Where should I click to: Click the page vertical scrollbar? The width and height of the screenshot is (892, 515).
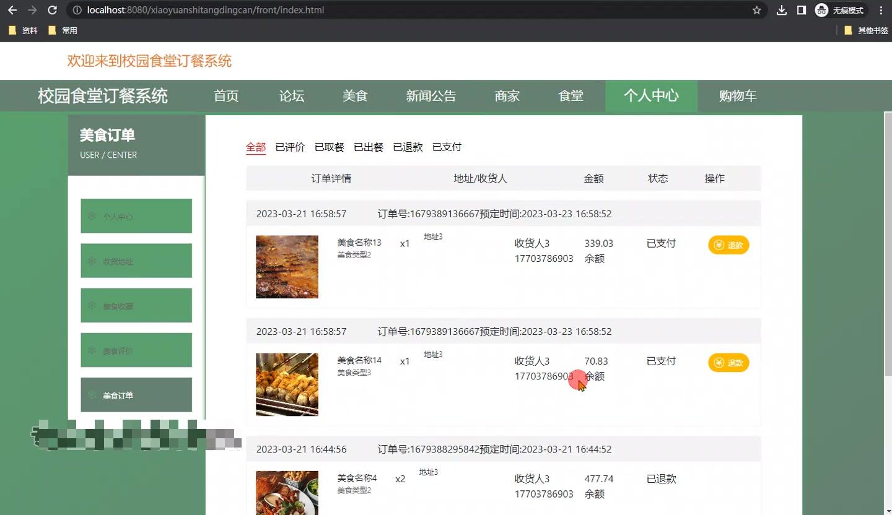click(x=888, y=243)
